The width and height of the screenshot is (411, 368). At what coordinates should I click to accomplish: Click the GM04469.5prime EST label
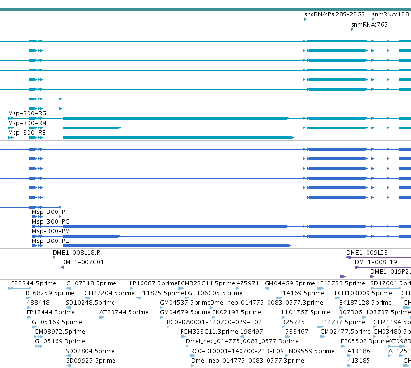[290, 283]
